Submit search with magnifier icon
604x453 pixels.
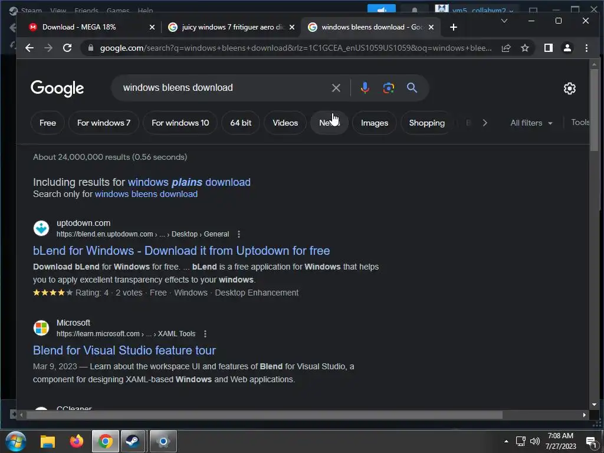pos(412,88)
